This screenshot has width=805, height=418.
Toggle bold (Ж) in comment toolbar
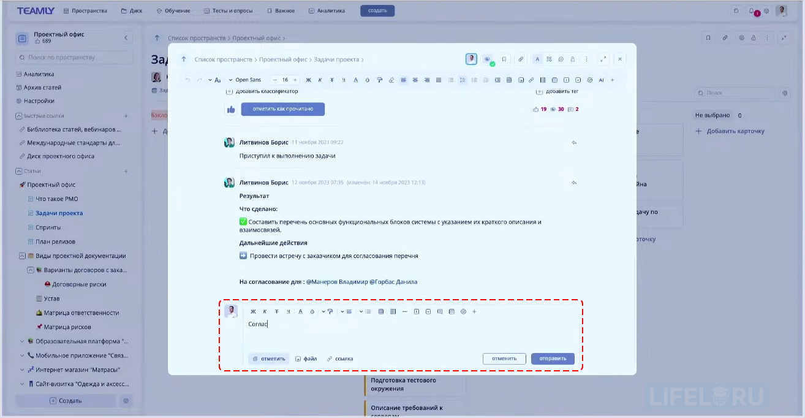[254, 311]
